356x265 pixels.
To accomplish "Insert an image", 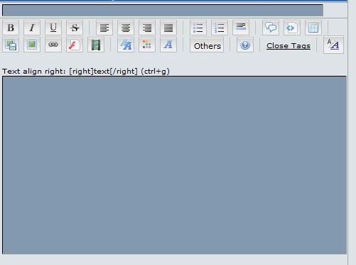I will pos(32,45).
